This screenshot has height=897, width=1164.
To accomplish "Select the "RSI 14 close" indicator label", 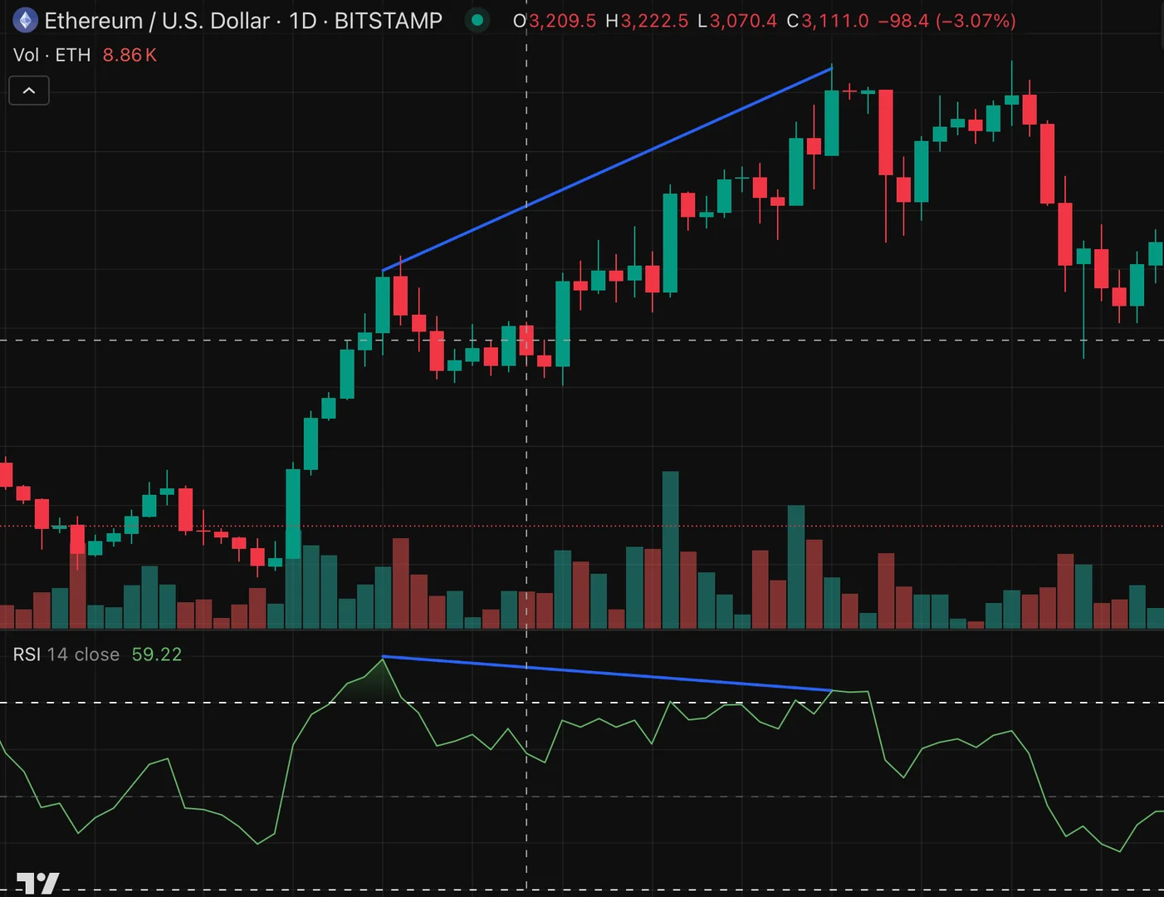I will coord(66,654).
